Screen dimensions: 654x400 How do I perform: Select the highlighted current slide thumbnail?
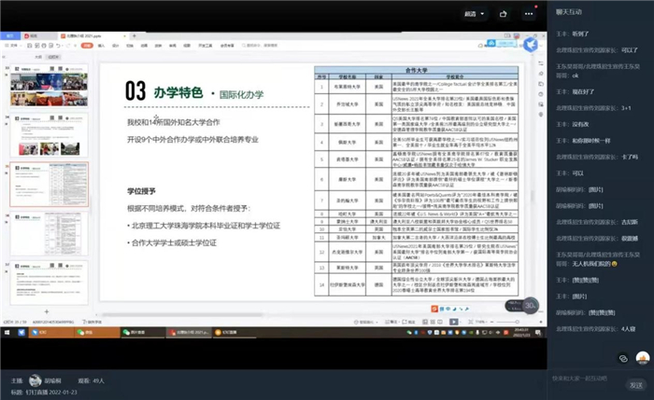(x=50, y=184)
